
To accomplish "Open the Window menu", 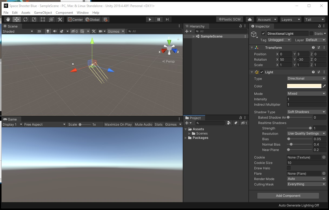I will (82, 13).
